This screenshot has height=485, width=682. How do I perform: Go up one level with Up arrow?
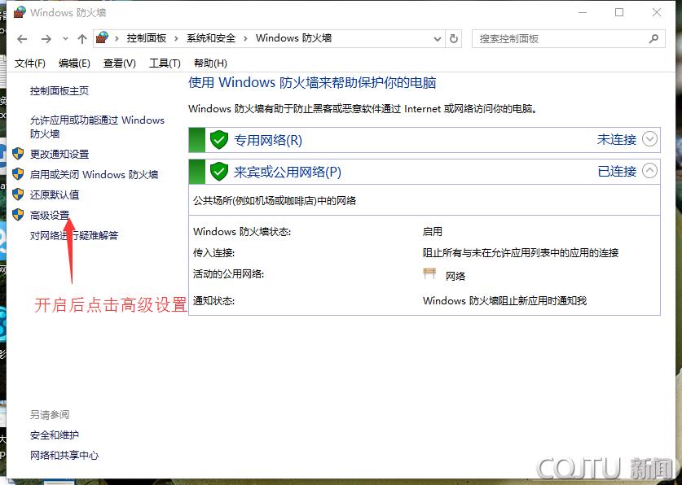pos(81,39)
